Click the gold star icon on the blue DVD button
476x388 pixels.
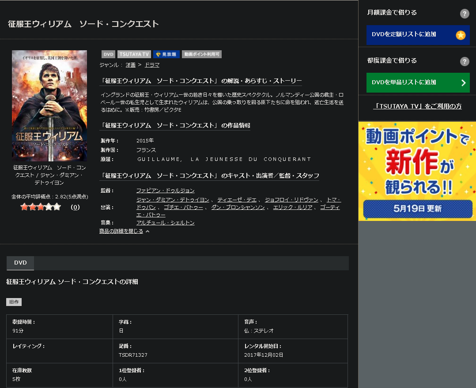pos(461,35)
